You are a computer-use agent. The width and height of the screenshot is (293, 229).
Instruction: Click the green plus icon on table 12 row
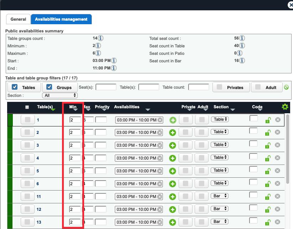(x=173, y=209)
